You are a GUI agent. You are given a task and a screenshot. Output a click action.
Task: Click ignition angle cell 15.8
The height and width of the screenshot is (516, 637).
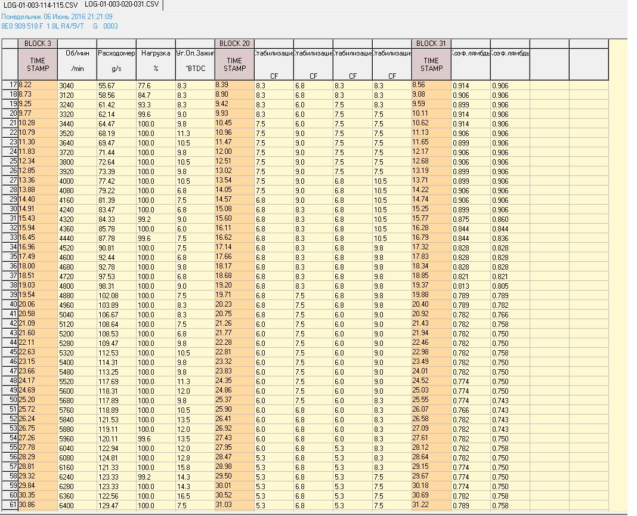click(x=195, y=467)
